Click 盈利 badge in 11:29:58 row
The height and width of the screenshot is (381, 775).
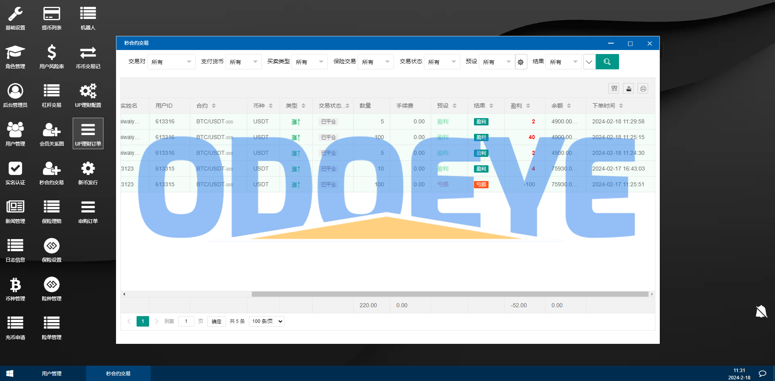tap(481, 122)
